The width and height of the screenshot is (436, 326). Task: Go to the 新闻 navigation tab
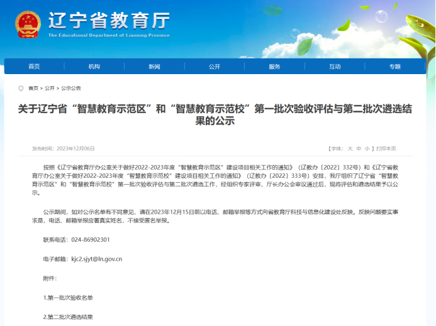[x=154, y=67]
